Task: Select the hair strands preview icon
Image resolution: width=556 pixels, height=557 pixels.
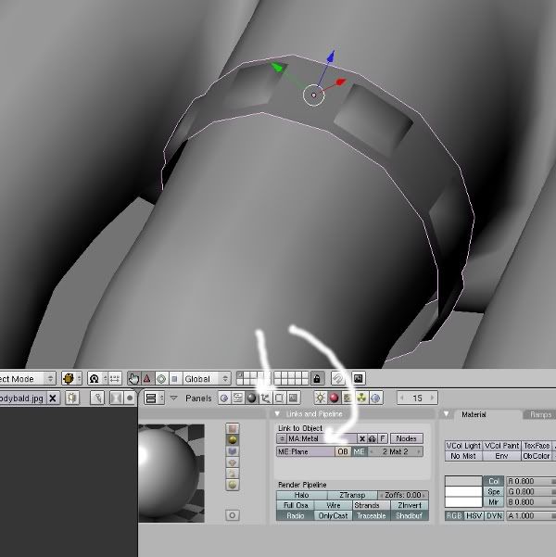Action: tap(233, 474)
